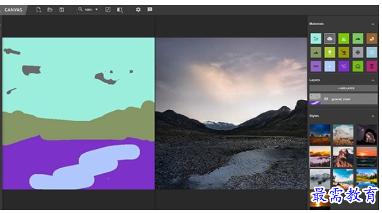382x213 pixels.
Task: Select the light blue square material
Action: coord(372,52)
